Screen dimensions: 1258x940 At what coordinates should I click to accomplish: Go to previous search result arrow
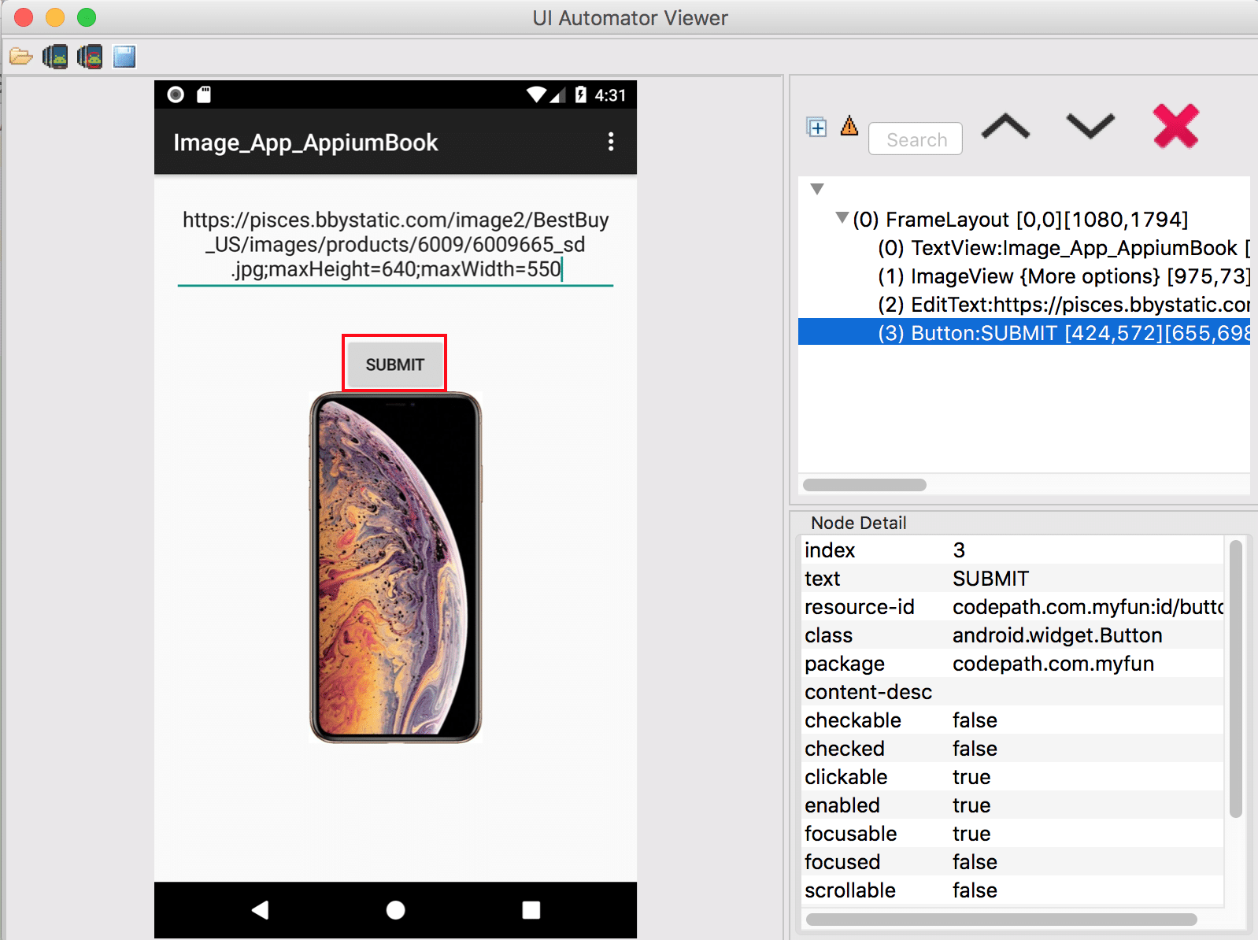point(1005,127)
